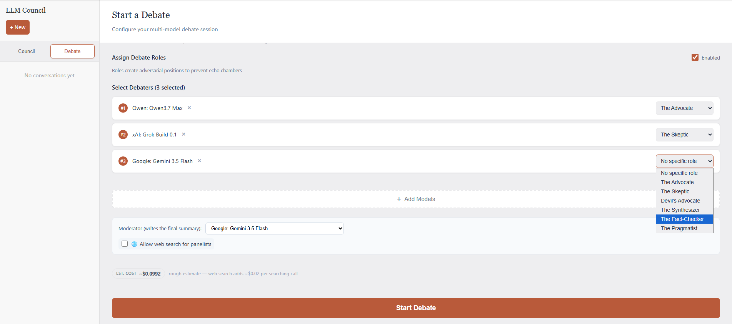Click the rough estimate web search note
Viewport: 732px width, 324px height.
(233, 274)
